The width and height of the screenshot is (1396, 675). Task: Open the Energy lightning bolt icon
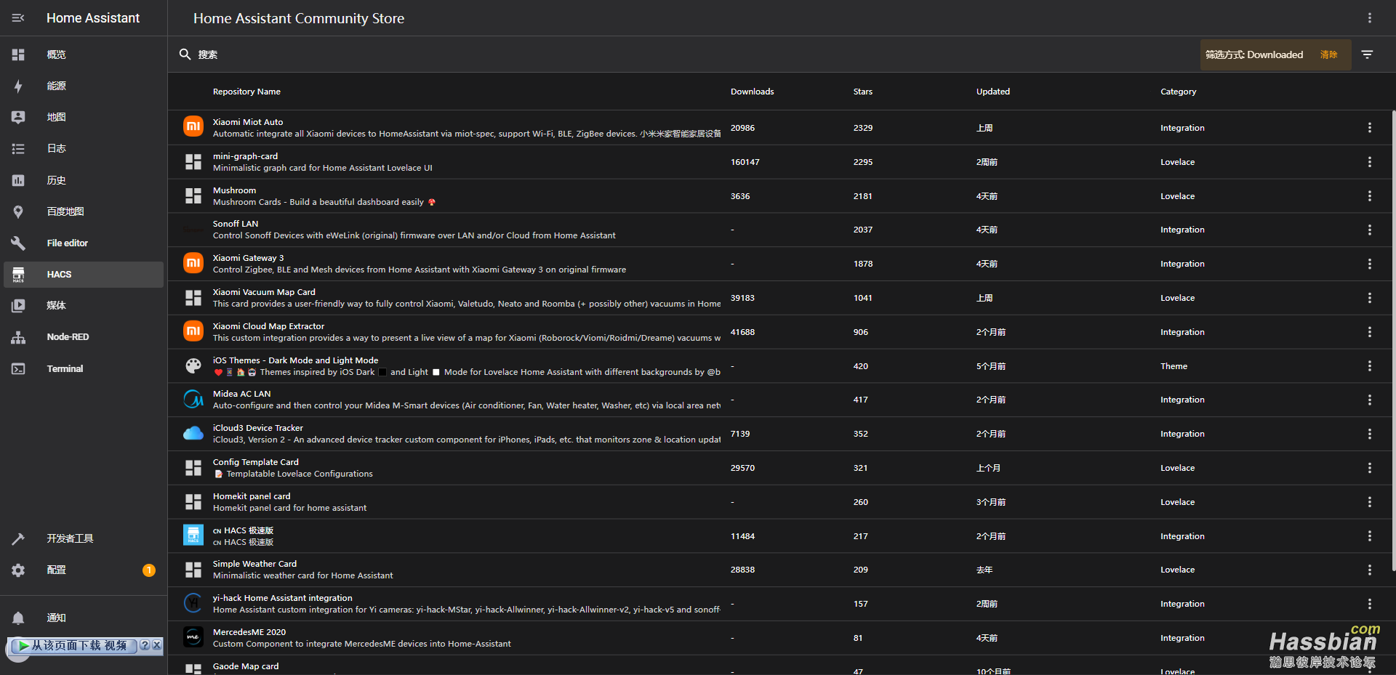[x=18, y=86]
